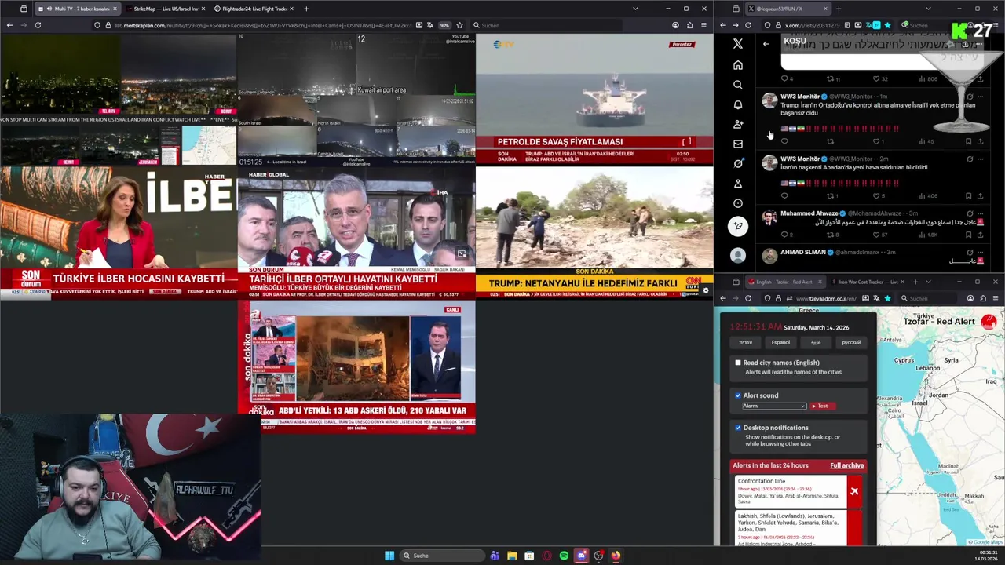The width and height of the screenshot is (1005, 565).
Task: Open AHMAD SLMAN profile name
Action: coord(802,252)
